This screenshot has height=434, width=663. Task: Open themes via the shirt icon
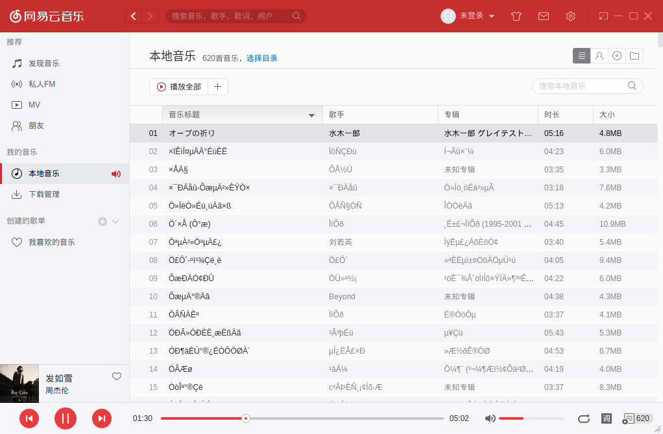516,16
